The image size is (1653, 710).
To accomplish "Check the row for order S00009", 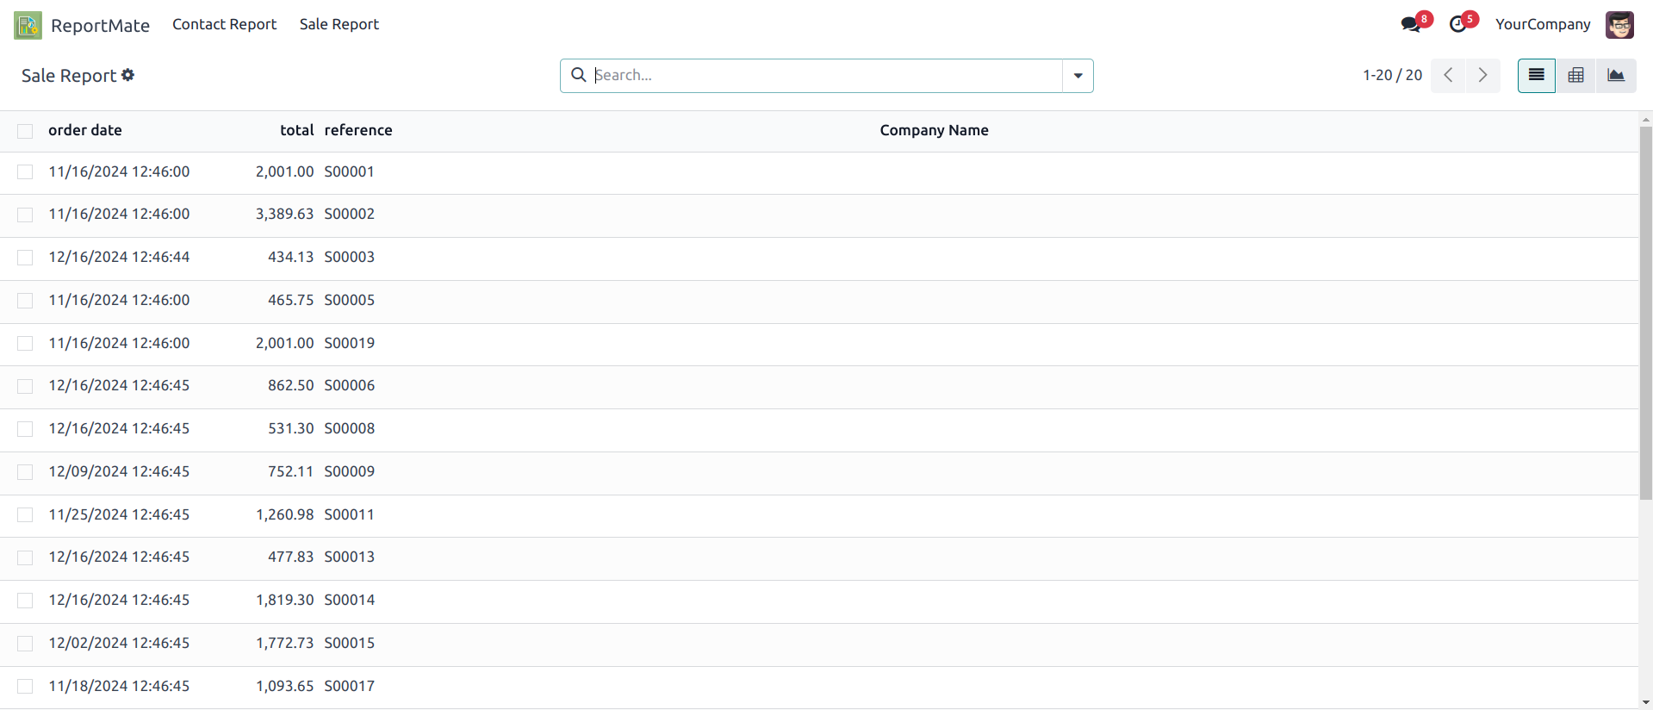I will tap(25, 472).
